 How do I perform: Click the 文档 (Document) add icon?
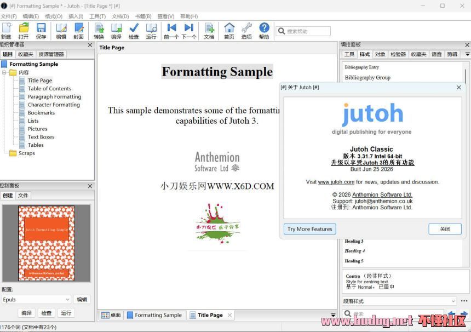(209, 31)
